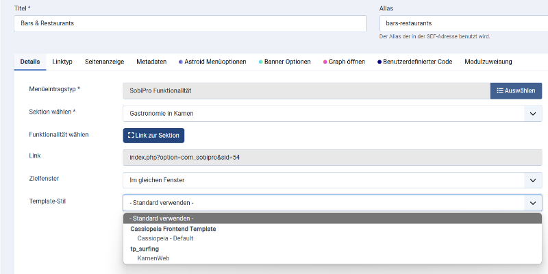
Task: Click the Titel input field
Action: tap(190, 23)
